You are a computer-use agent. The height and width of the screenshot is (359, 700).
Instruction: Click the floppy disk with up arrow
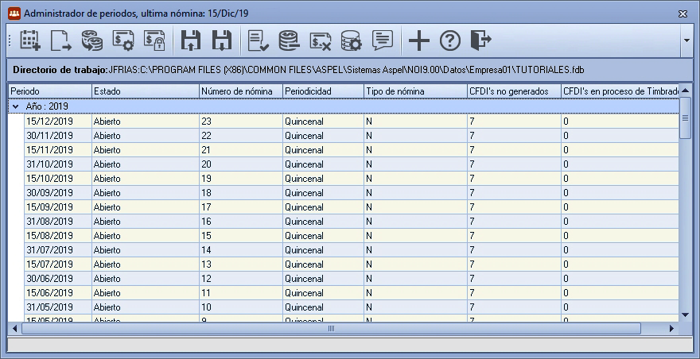coord(191,41)
